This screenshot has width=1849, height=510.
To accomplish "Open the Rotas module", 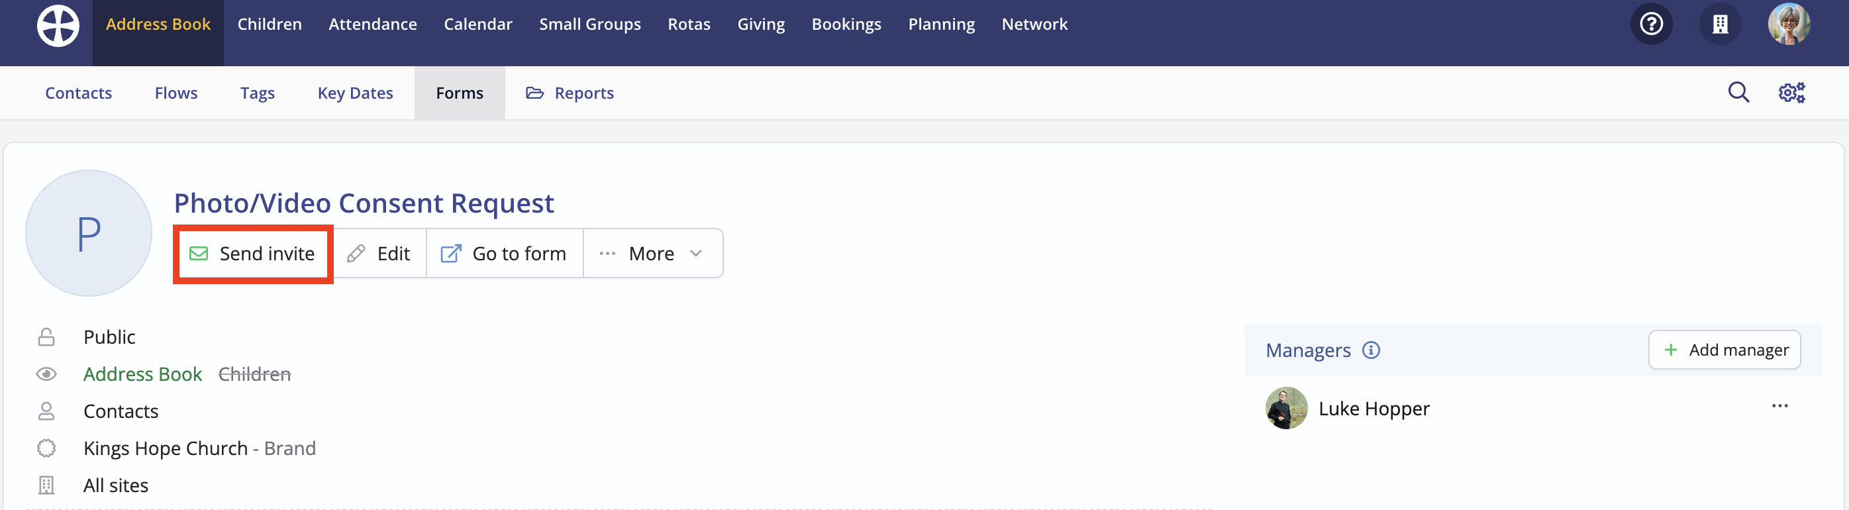I will (x=689, y=25).
